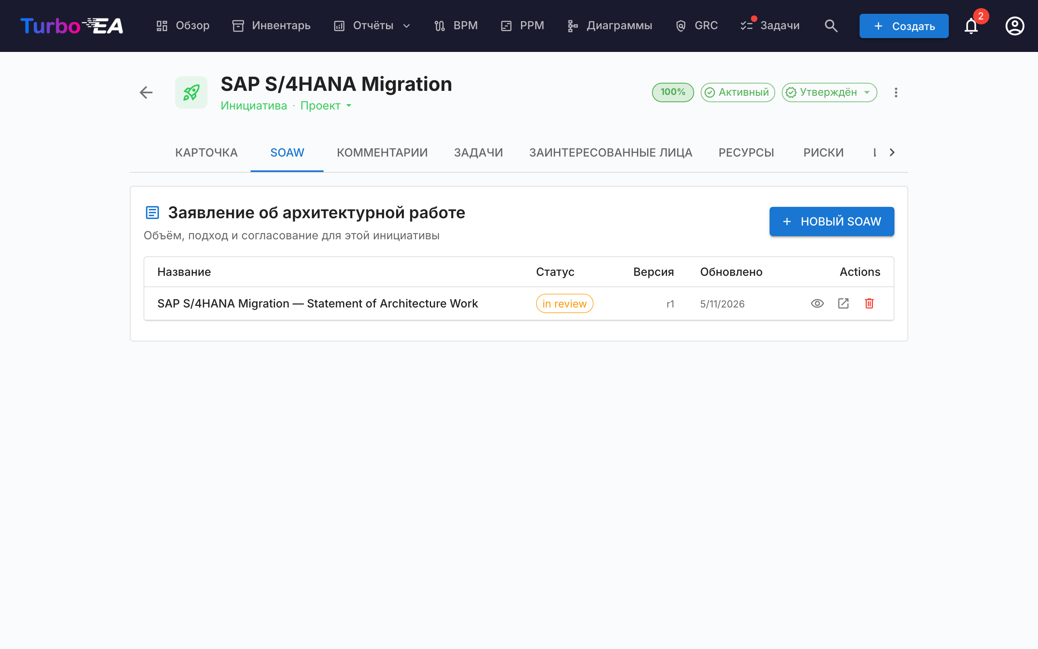The image size is (1038, 649).
Task: Open SAP S/4HANA SOAW in editor icon
Action: pos(843,303)
